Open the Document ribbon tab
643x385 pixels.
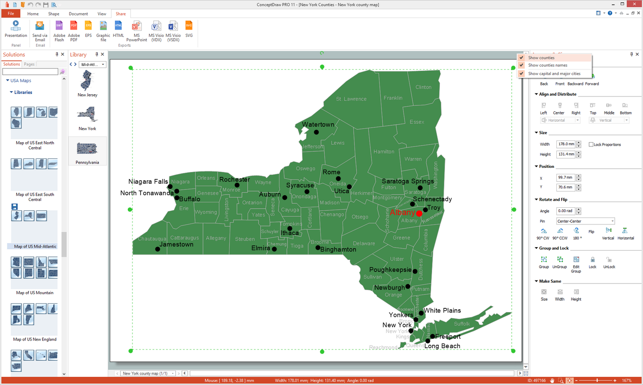coord(78,14)
